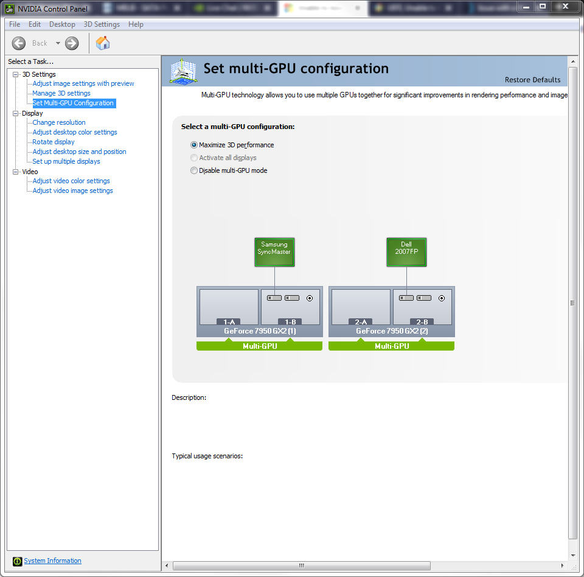This screenshot has width=584, height=577.
Task: Open Adjust desktop color settings
Action: click(75, 132)
